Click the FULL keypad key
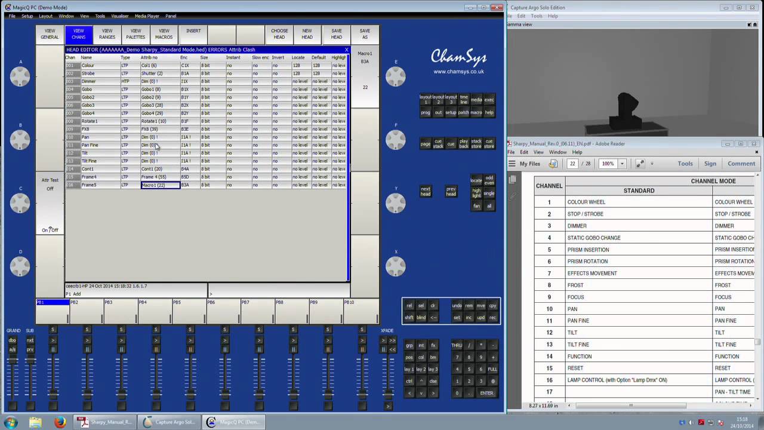The height and width of the screenshot is (430, 764). click(492, 369)
